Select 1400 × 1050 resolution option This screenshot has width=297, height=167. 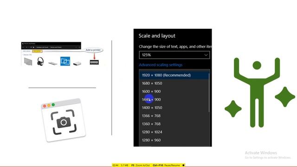coord(174,108)
